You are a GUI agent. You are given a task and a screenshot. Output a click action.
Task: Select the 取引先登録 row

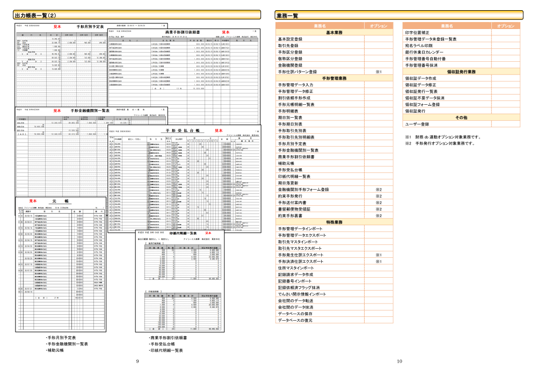pos(334,46)
